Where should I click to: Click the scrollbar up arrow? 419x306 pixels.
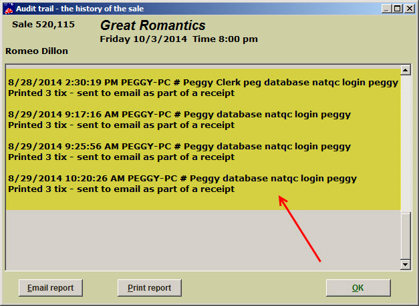(406, 70)
